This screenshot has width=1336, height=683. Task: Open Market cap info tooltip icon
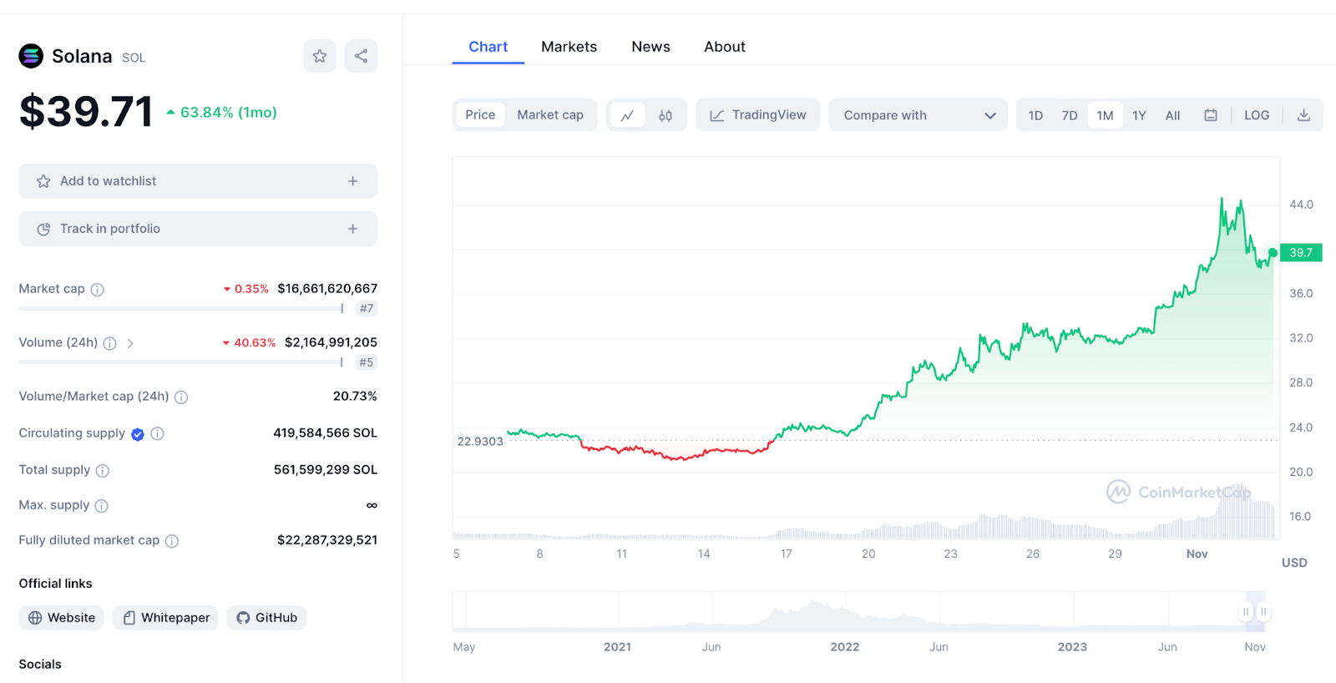tap(97, 290)
